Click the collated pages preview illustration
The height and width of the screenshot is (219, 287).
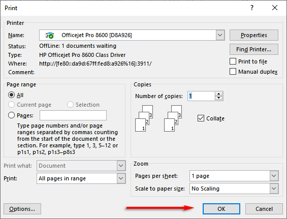[x=144, y=118]
